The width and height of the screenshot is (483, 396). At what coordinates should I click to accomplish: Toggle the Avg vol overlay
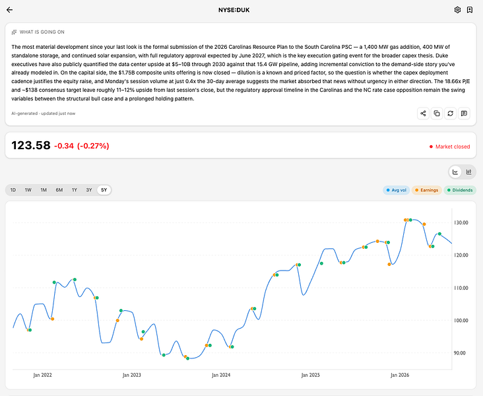[397, 190]
